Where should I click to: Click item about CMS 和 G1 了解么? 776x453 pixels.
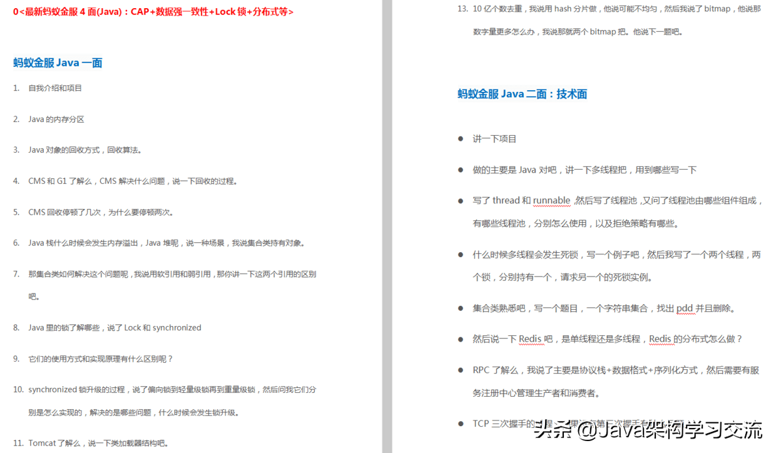[x=133, y=181]
